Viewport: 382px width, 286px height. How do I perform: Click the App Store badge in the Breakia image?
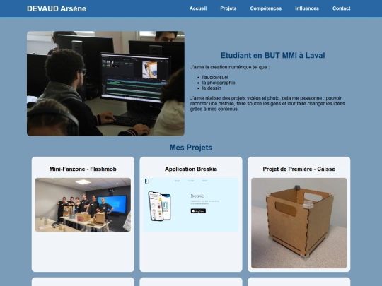click(x=198, y=211)
